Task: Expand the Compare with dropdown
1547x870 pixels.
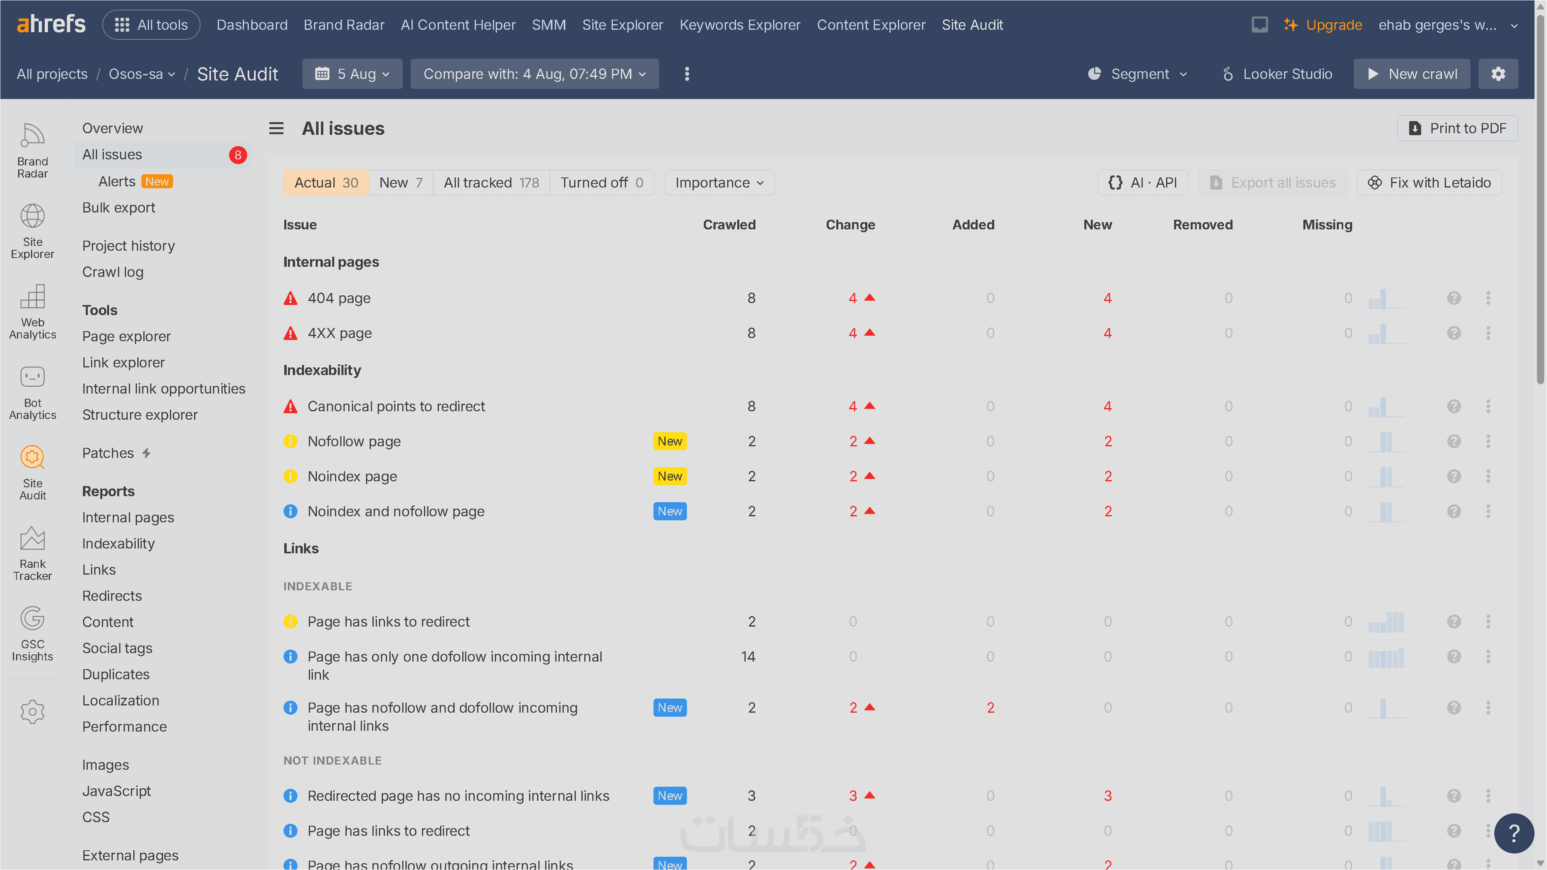Action: point(534,74)
